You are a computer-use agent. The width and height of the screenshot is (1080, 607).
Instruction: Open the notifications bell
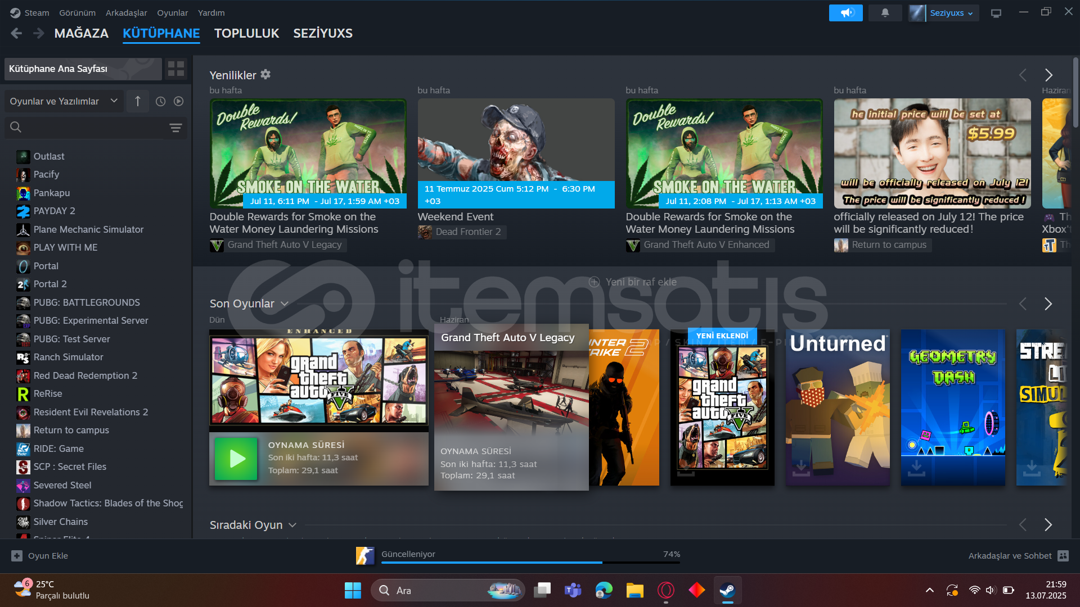(885, 12)
